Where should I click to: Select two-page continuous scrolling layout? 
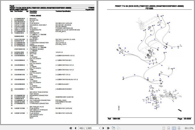[179, 128]
